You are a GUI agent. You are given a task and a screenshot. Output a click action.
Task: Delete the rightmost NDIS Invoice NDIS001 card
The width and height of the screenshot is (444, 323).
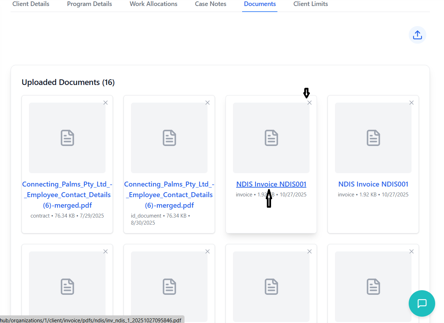click(412, 103)
